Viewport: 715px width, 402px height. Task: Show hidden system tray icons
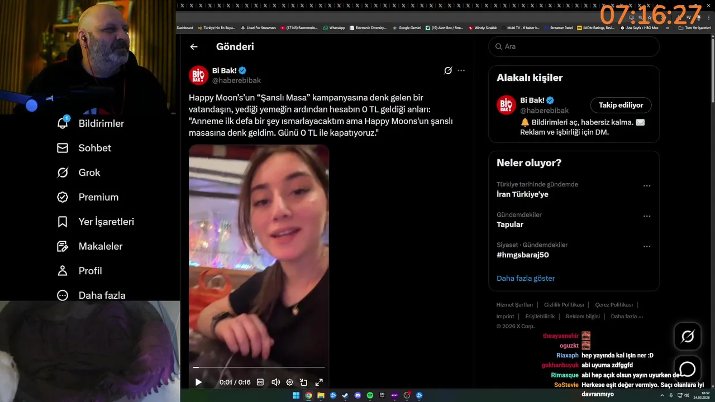[662, 395]
